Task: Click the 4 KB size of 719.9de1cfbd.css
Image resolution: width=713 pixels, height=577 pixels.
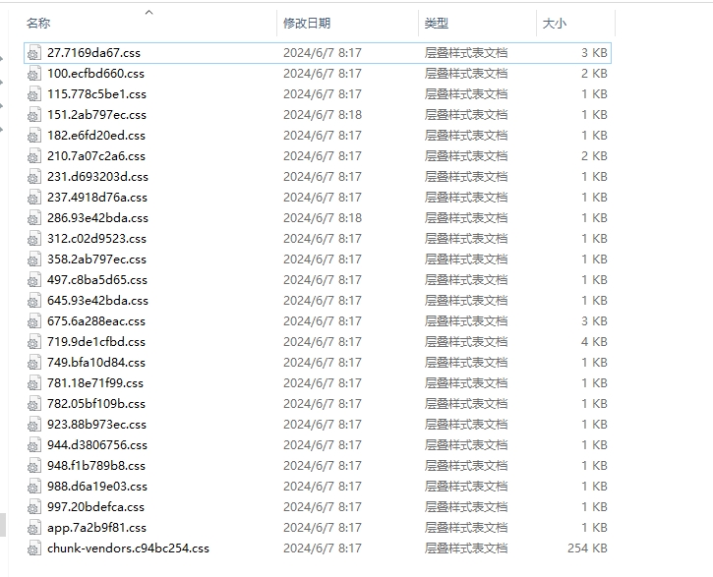Action: tap(594, 342)
